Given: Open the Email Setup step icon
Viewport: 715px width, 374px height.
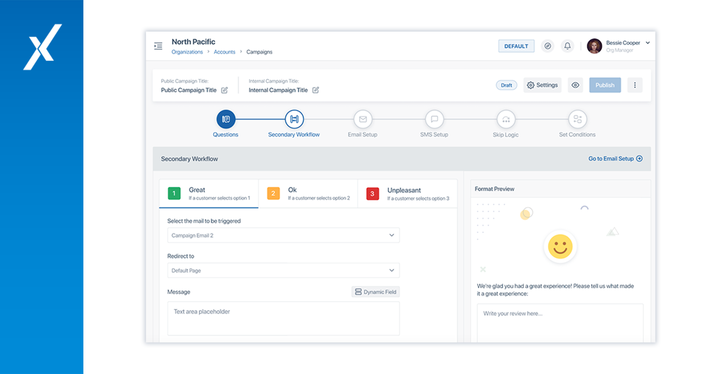Looking at the screenshot, I should coord(363,120).
